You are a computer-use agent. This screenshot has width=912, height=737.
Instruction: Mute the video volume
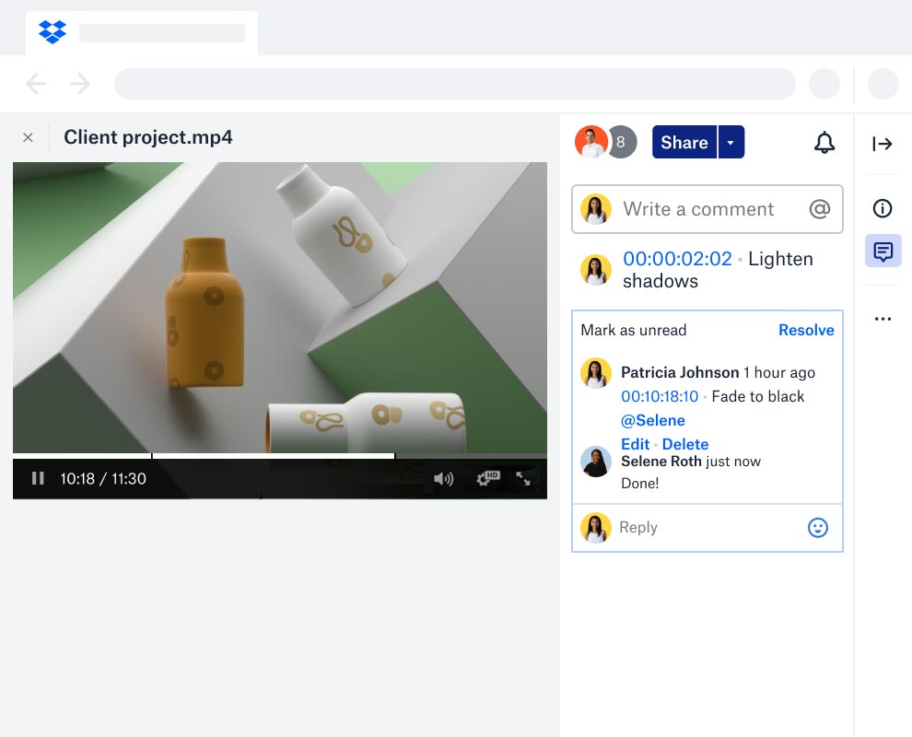click(x=444, y=478)
